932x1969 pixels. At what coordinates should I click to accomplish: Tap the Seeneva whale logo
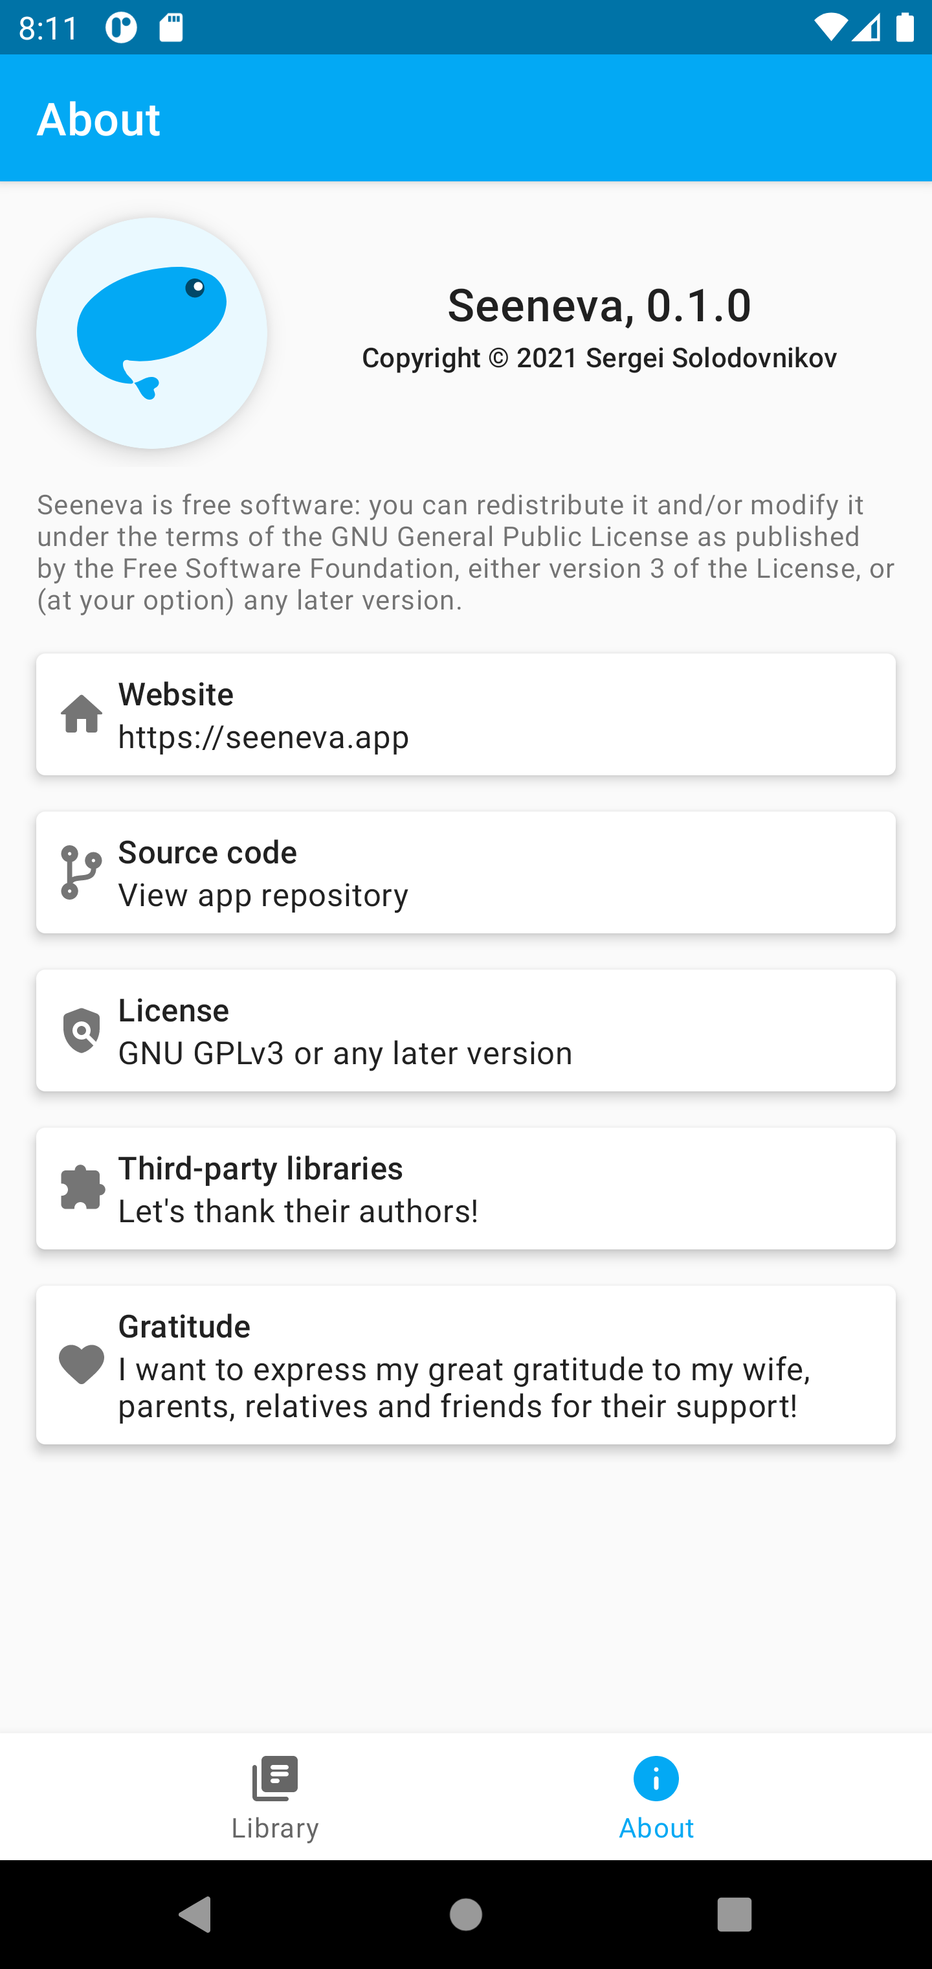152,334
